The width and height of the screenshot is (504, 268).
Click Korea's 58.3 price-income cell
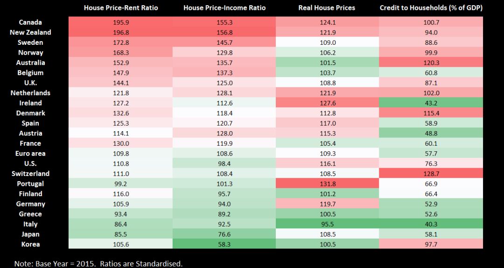224,244
